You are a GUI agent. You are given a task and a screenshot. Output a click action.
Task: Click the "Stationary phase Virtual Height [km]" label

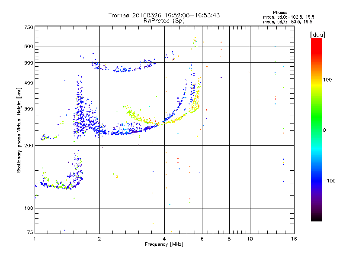[19, 130]
